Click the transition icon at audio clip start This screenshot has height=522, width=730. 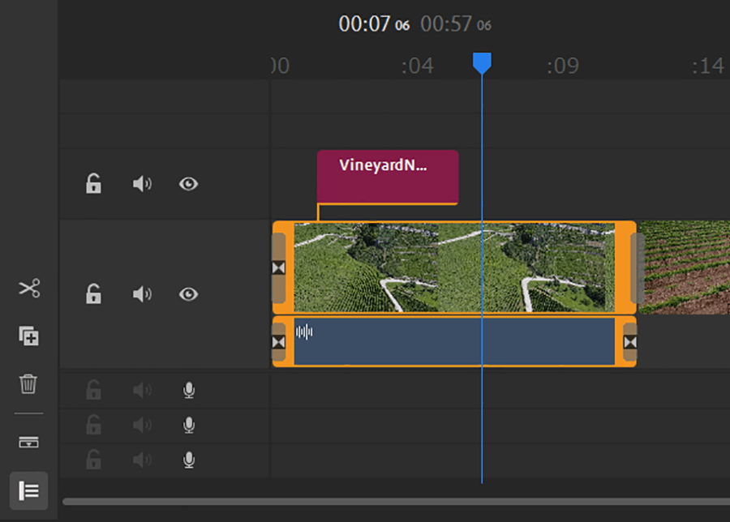coord(279,342)
